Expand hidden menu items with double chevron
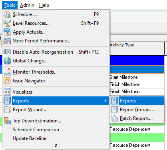This screenshot has height=150, width=167. point(56,146)
